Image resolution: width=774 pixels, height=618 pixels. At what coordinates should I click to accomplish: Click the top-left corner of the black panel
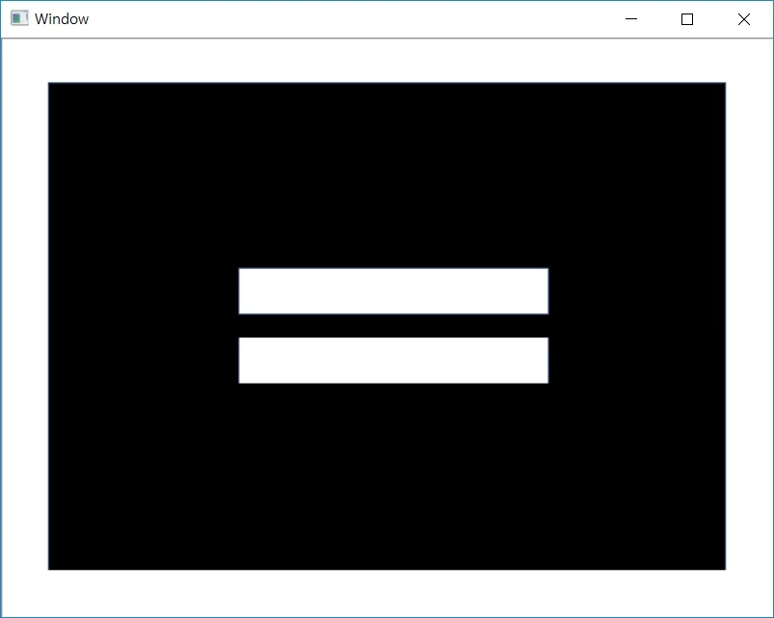(x=52, y=86)
